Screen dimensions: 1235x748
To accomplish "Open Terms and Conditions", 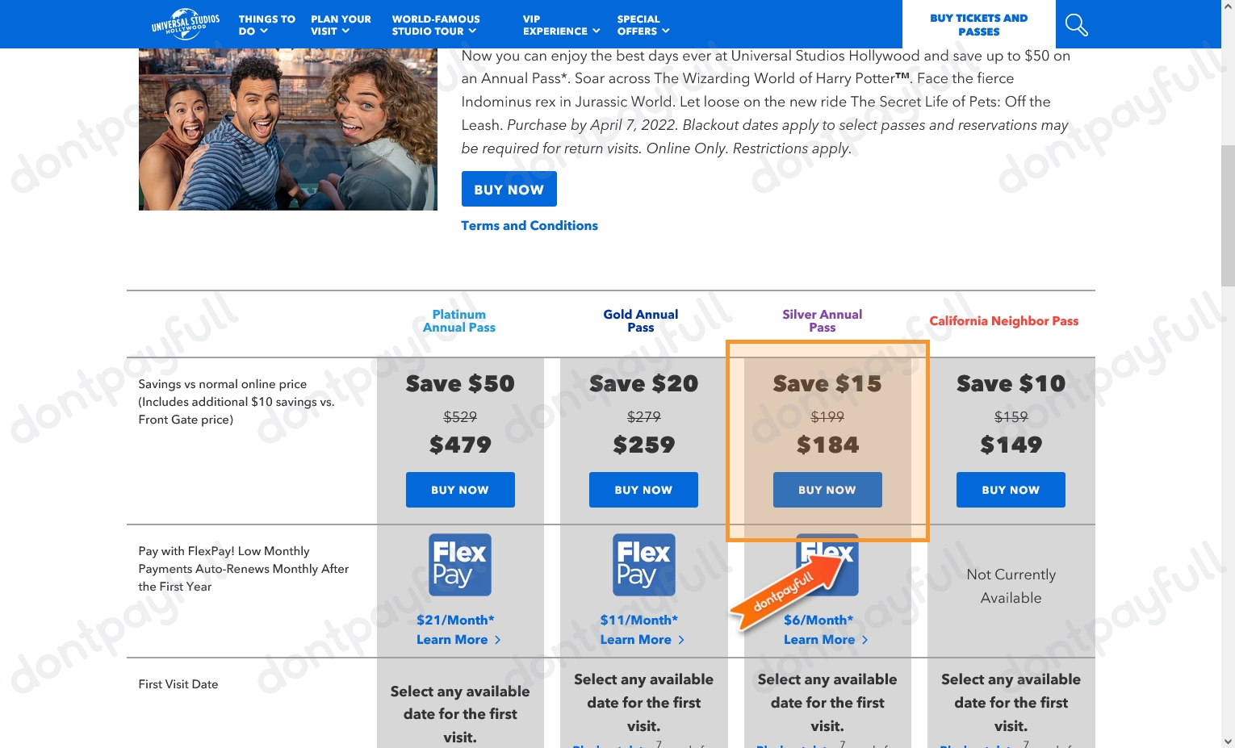I will point(530,225).
